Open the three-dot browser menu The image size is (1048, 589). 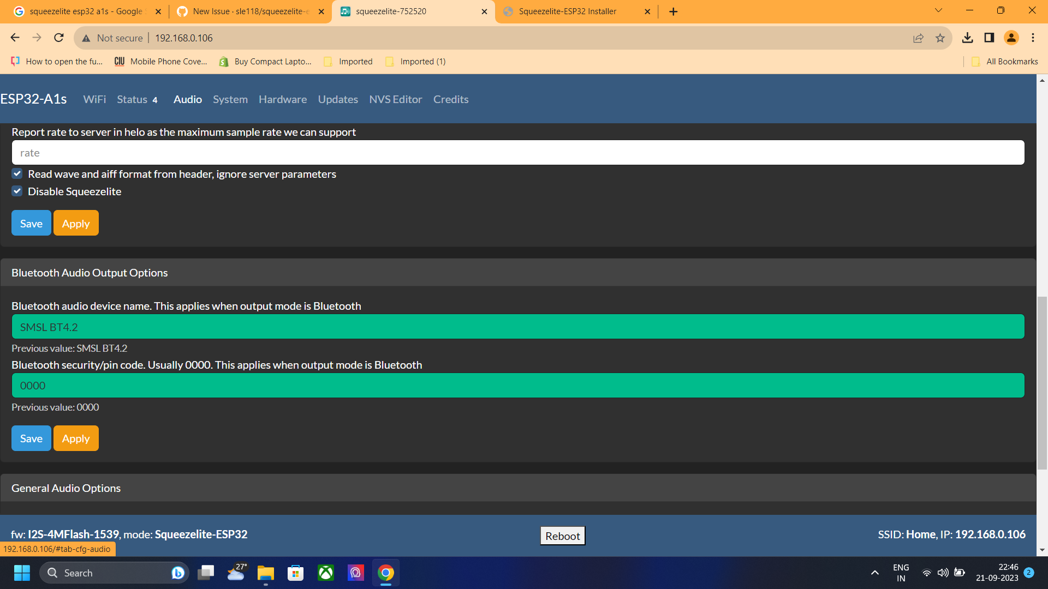click(1033, 38)
